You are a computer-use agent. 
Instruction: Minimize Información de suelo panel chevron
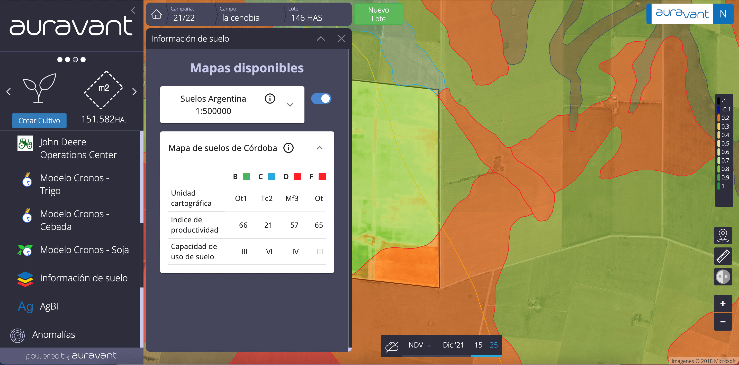click(x=321, y=38)
